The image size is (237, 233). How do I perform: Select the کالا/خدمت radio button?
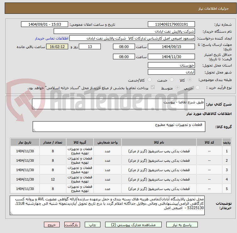coord(149,80)
